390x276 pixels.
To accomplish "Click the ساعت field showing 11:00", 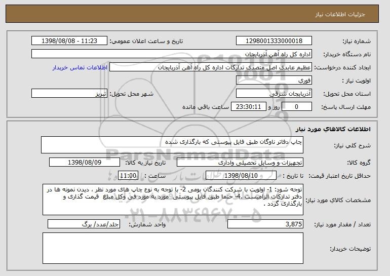I will pos(128,176).
